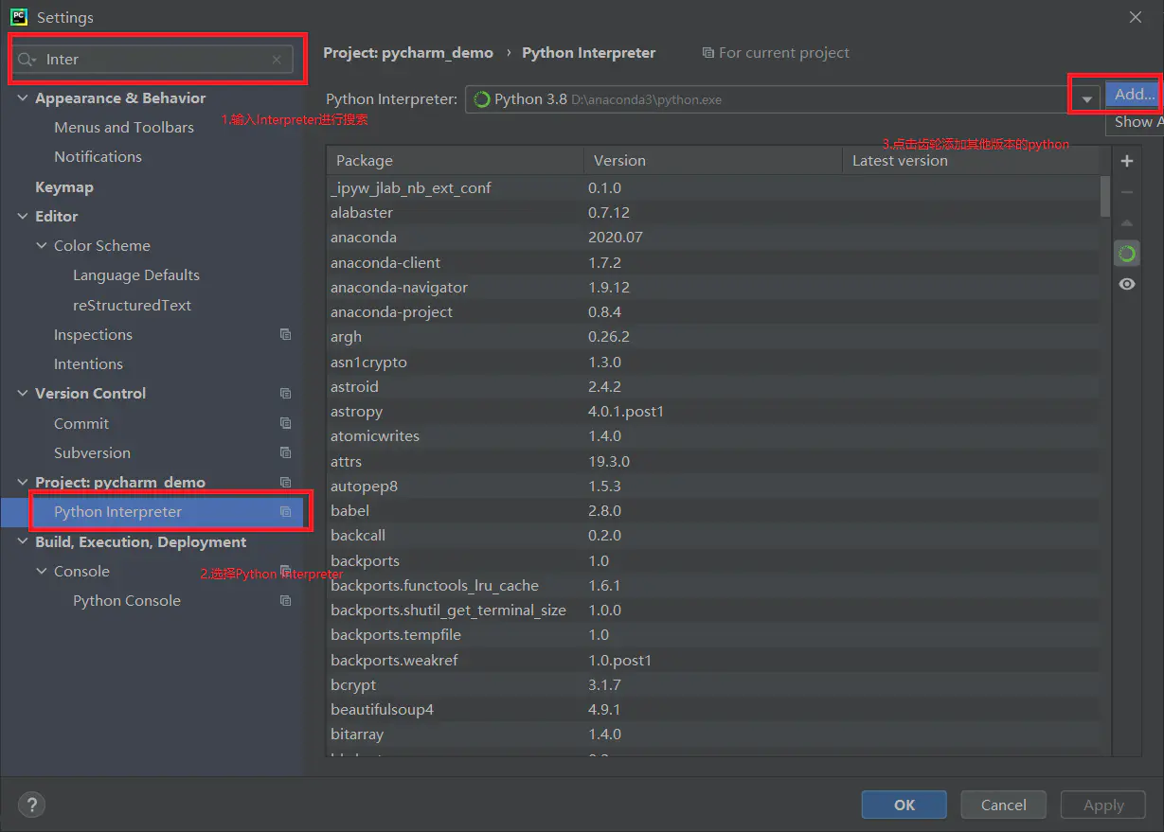Select the attrs package row

713,461
